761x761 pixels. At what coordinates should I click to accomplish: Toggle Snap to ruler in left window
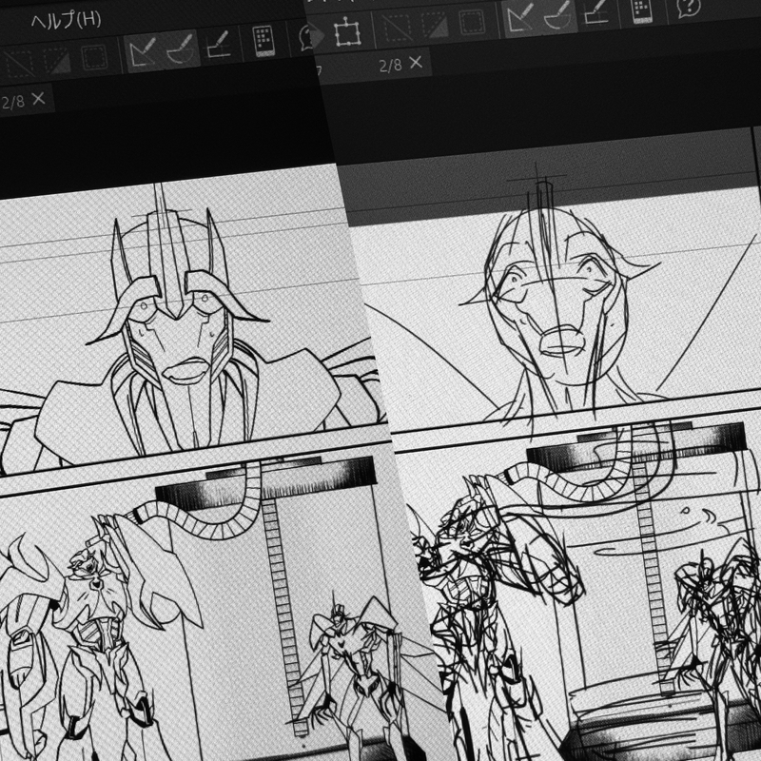142,51
